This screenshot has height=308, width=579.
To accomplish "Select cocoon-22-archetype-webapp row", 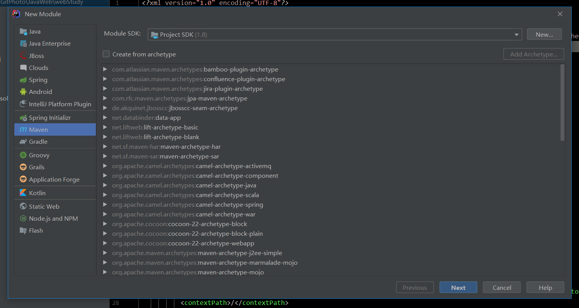I will tap(330, 243).
